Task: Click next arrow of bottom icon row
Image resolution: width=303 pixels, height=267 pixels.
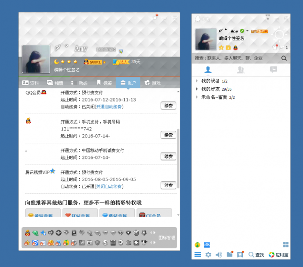Action: 155,242
